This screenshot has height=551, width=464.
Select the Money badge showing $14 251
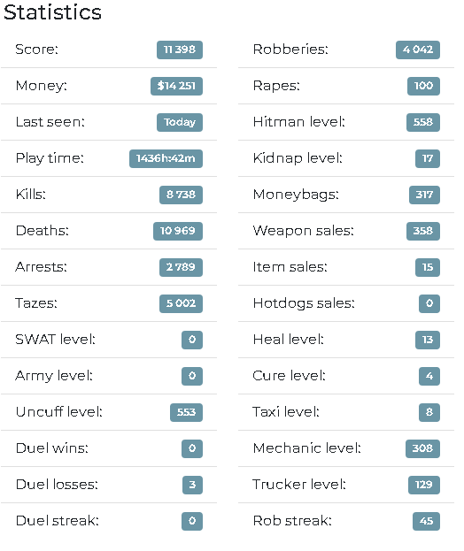click(176, 86)
